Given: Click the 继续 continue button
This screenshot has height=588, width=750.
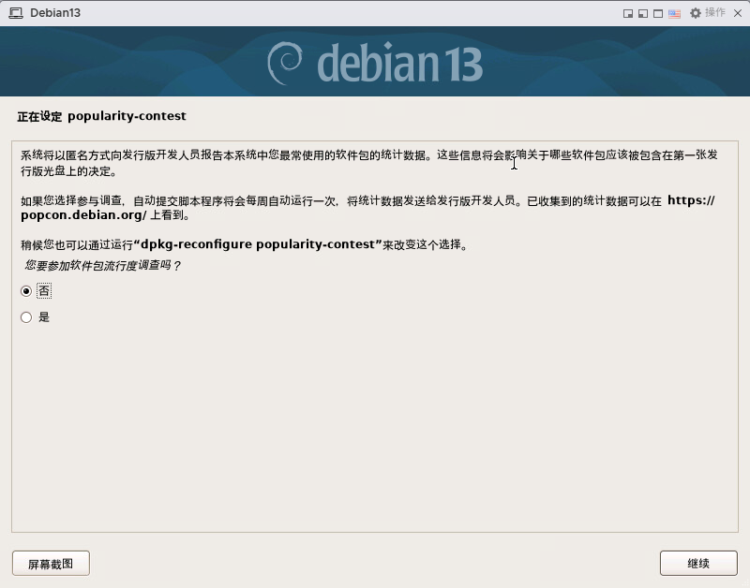Looking at the screenshot, I should (x=698, y=563).
